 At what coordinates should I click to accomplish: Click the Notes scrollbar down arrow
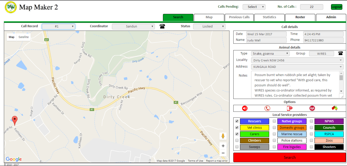(x=341, y=91)
